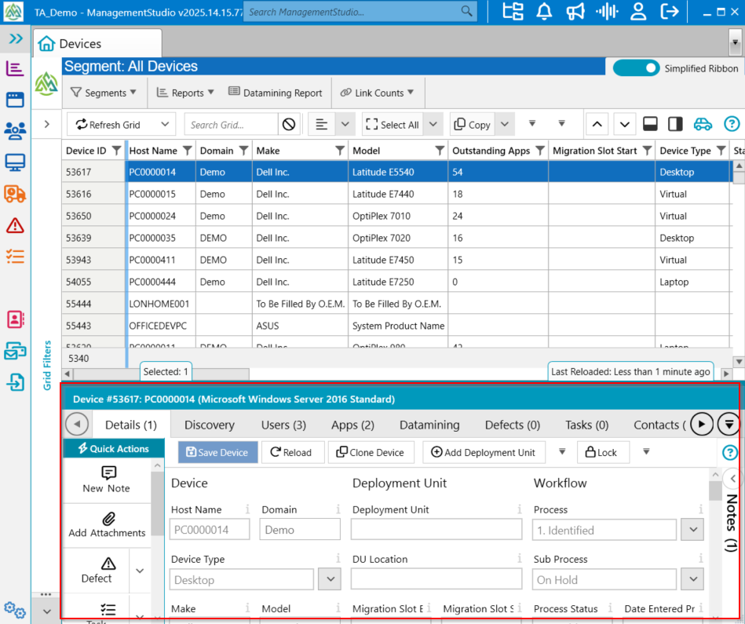Open the mailboxes sidebar icon
Screen dimensions: 745x624
coord(15,351)
